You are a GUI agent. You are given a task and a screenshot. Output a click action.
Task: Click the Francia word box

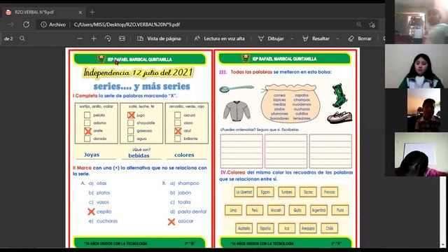pyautogui.click(x=330, y=192)
